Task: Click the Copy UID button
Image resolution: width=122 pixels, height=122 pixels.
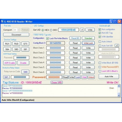Action: pyautogui.click(x=57, y=82)
